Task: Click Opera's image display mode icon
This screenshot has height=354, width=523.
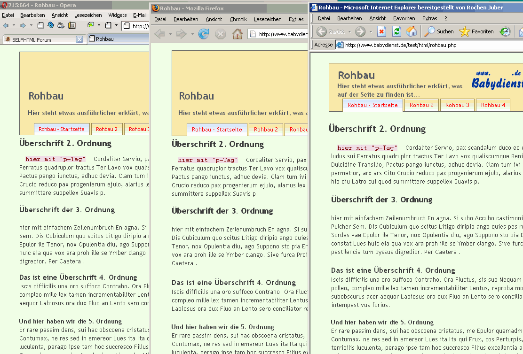Action: [91, 25]
